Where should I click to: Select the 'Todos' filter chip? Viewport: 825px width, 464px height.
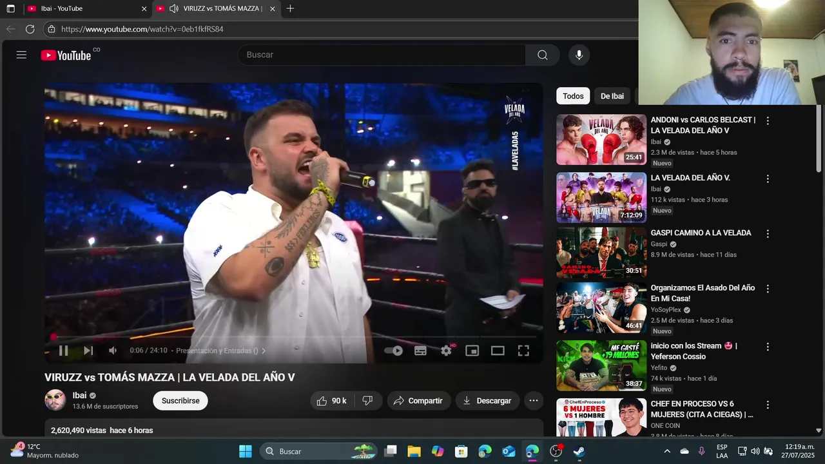[x=573, y=96]
